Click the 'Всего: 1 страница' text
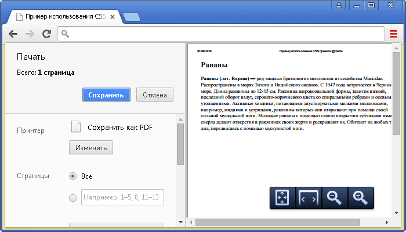Screen dimensions: 406x232 (x=46, y=72)
